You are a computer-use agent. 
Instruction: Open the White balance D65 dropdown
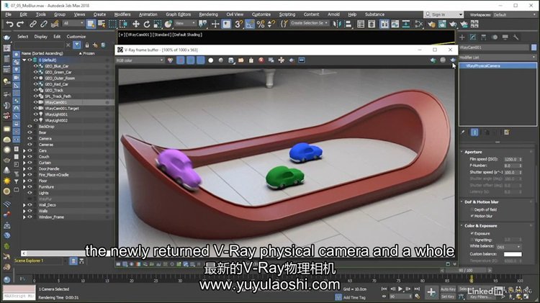pyautogui.click(x=508, y=247)
